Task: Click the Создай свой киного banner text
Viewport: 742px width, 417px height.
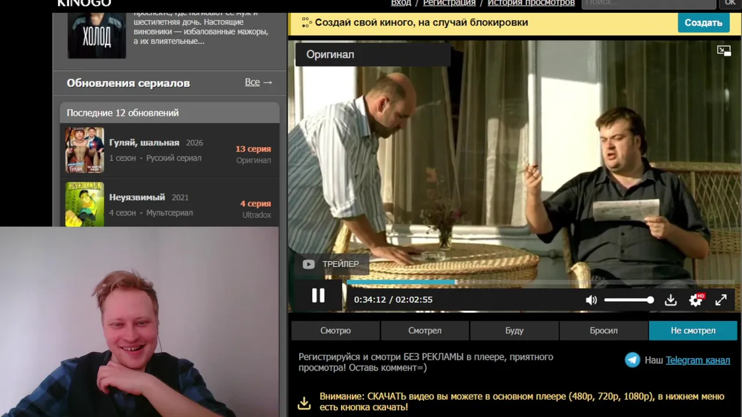Action: click(421, 23)
